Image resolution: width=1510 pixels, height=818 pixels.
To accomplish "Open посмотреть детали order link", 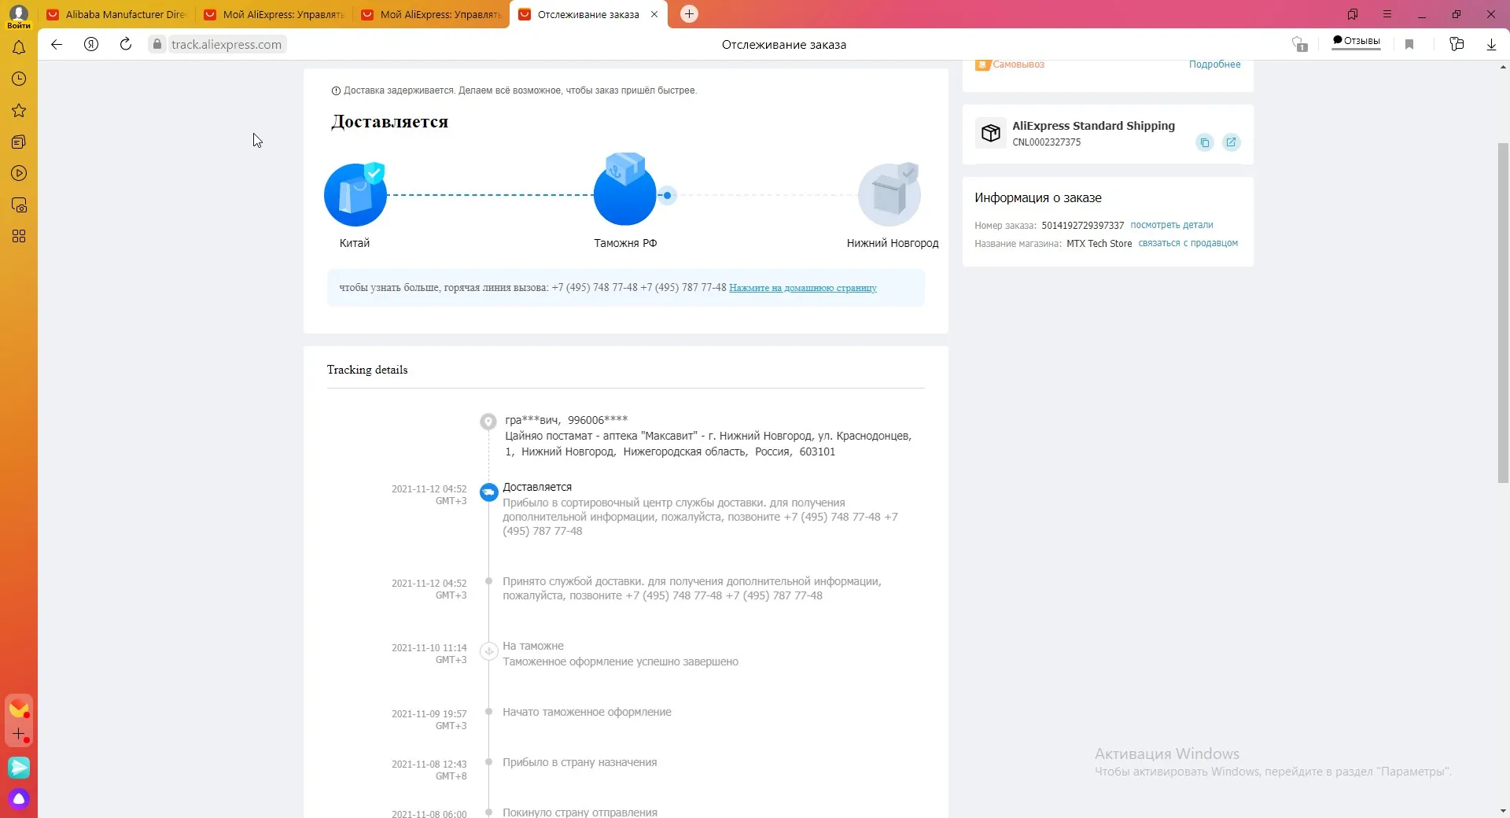I will [x=1172, y=225].
